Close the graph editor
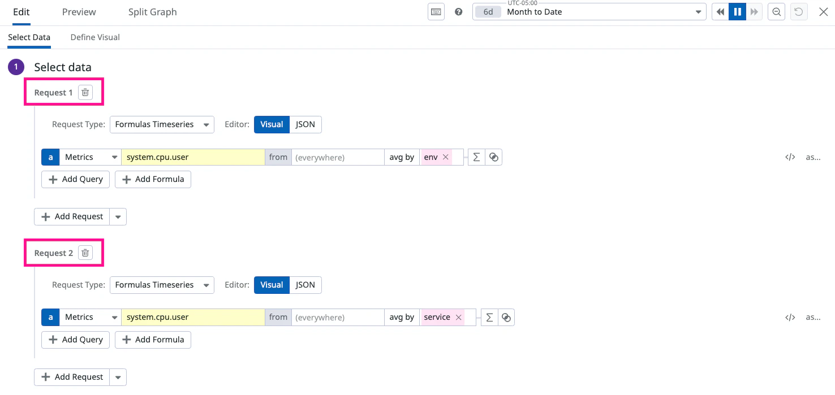Screen dimensions: 835x395 click(x=824, y=12)
